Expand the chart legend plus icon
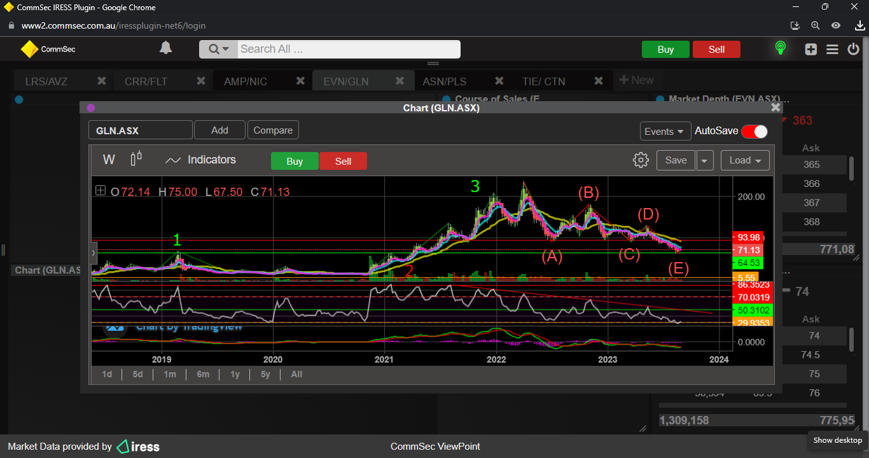 coord(101,190)
